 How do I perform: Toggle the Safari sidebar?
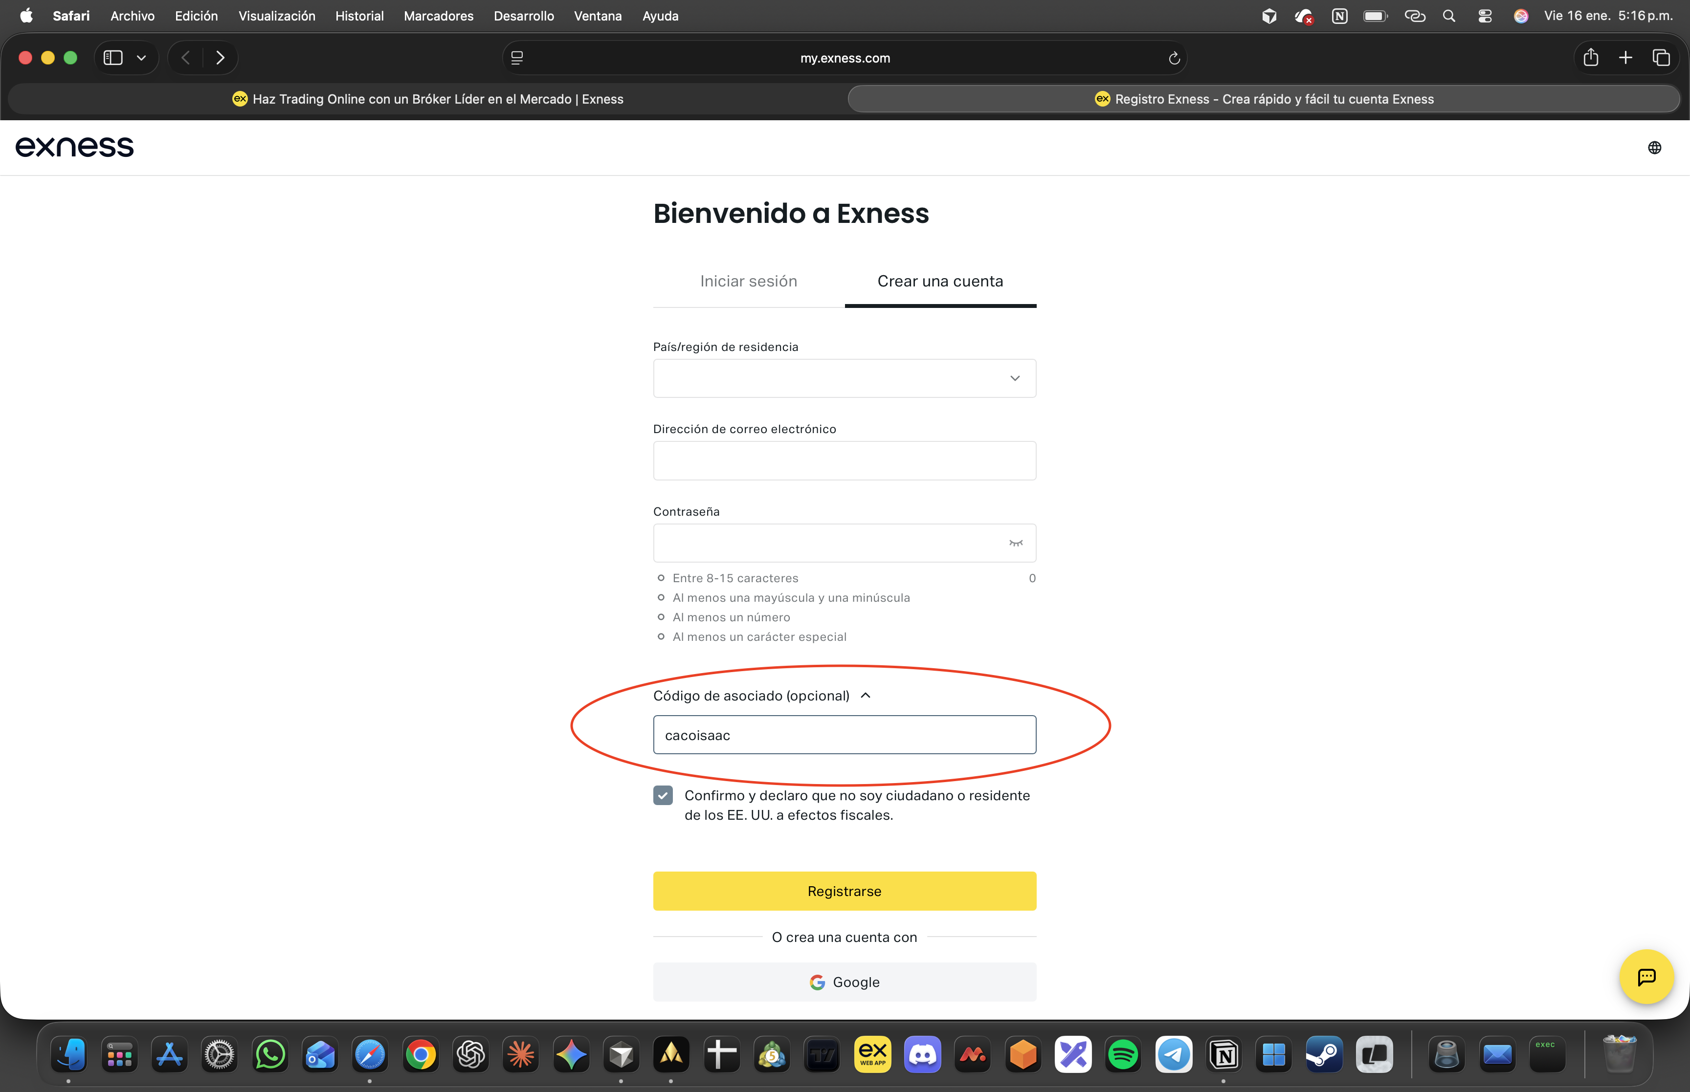point(112,58)
